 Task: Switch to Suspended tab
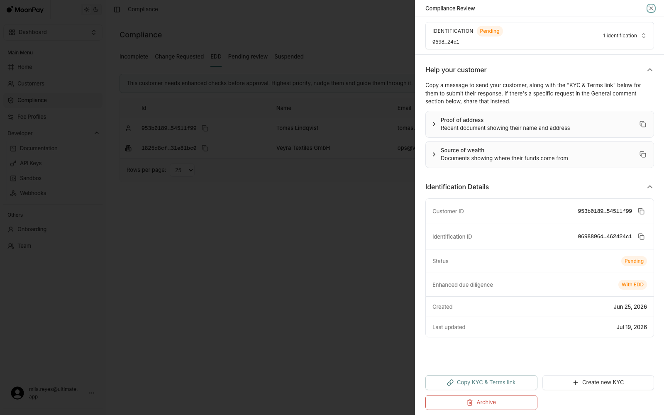[289, 56]
